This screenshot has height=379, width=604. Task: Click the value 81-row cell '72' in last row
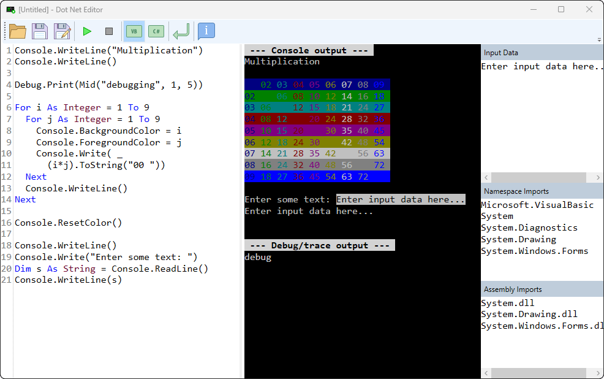pos(363,177)
